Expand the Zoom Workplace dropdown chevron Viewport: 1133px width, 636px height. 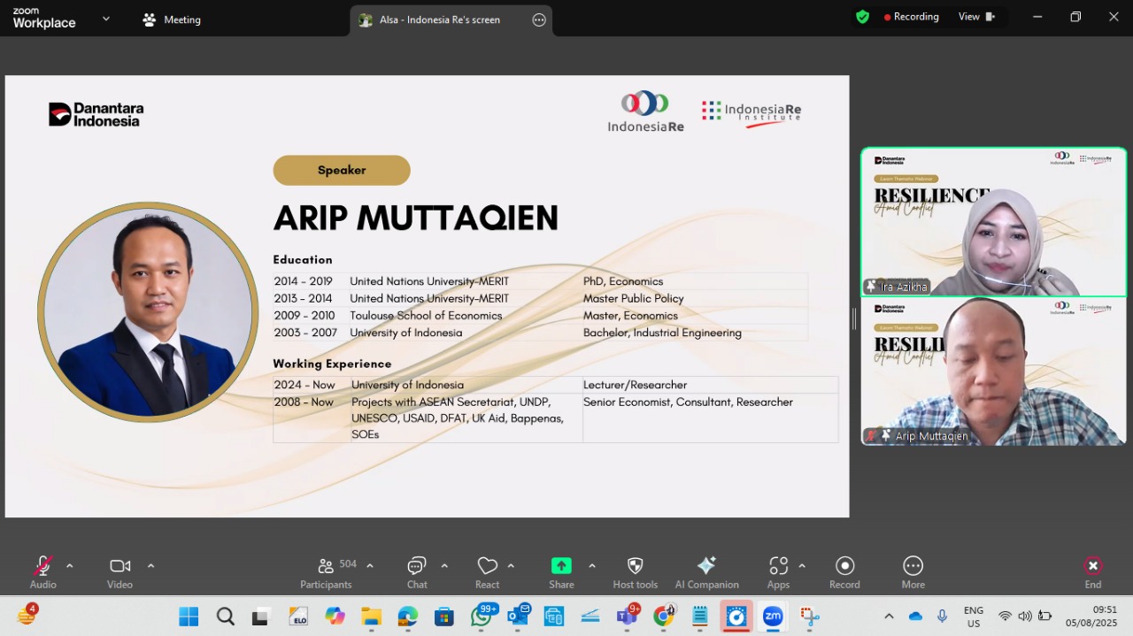pyautogui.click(x=106, y=18)
